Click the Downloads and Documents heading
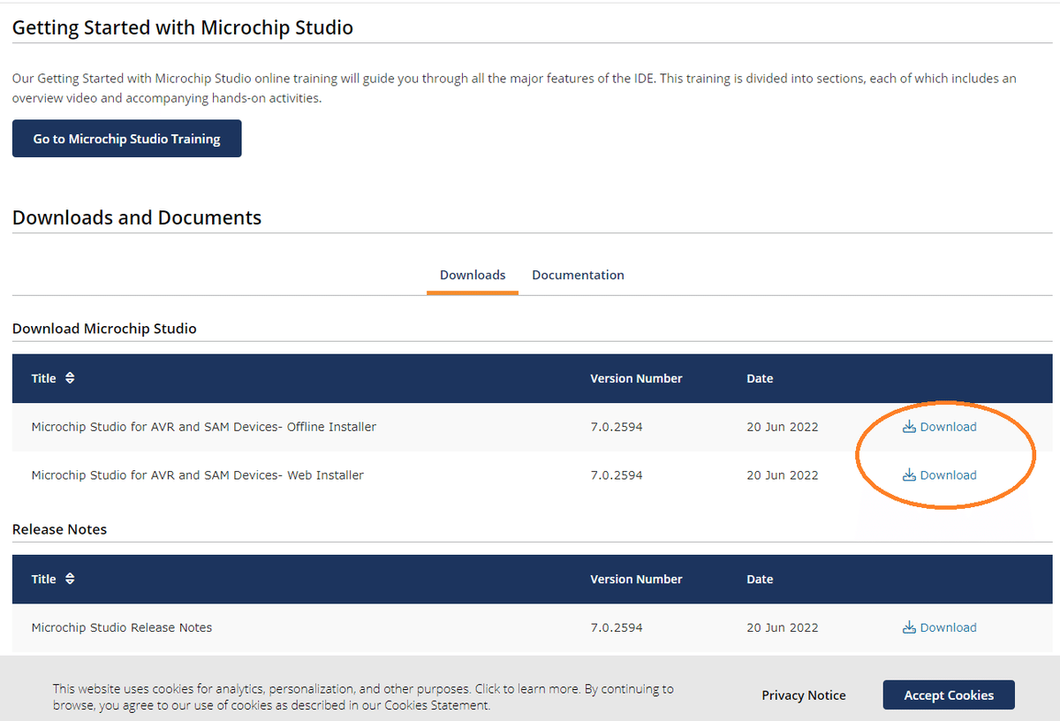Viewport: 1060px width, 721px height. tap(137, 217)
